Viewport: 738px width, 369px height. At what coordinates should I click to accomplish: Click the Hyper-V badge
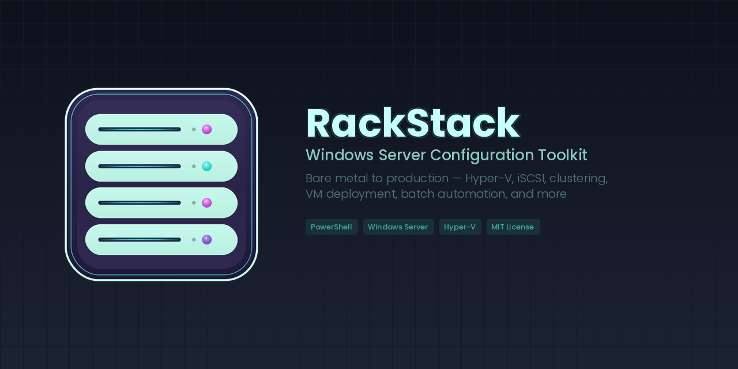[x=460, y=227]
